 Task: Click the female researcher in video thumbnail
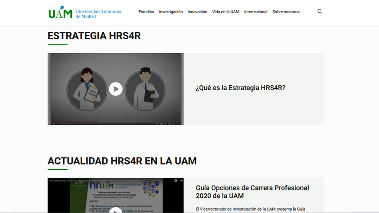(x=87, y=89)
